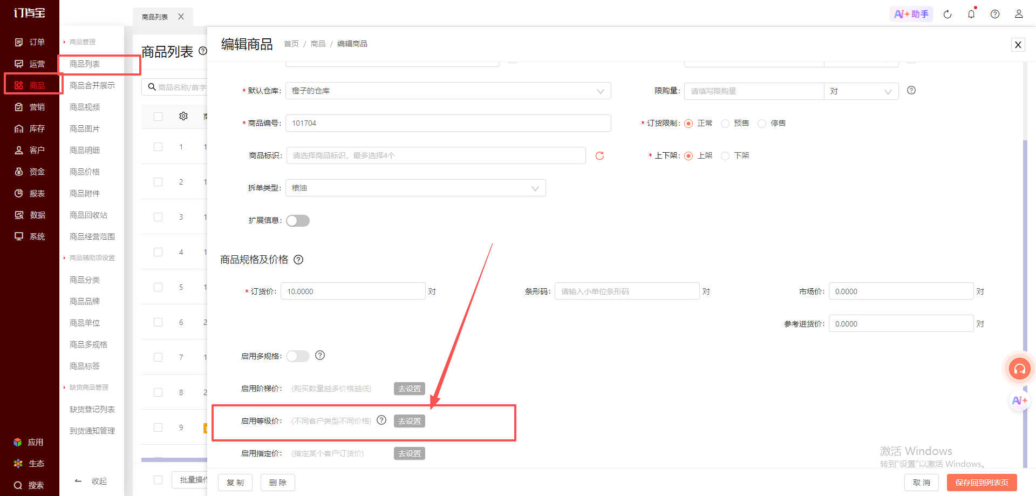Open 商品分类 in the submenu
The width and height of the screenshot is (1036, 496).
[85, 280]
